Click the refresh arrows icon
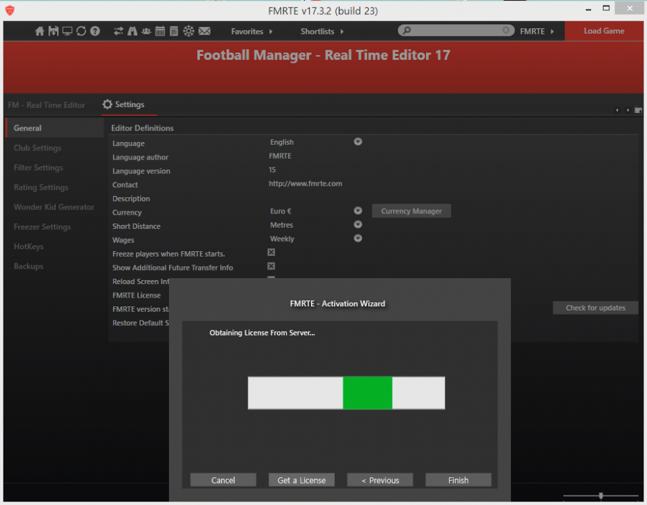Viewport: 647px width, 505px height. [x=81, y=31]
